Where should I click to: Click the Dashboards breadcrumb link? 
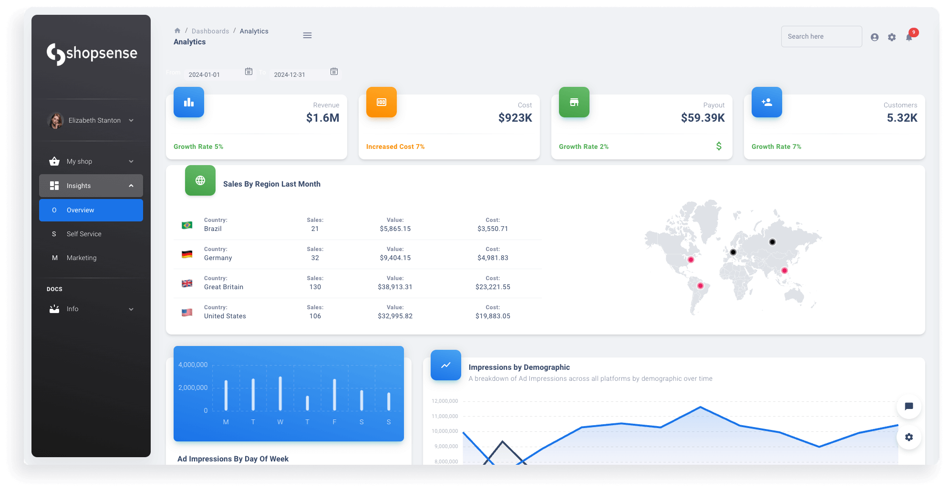click(210, 31)
